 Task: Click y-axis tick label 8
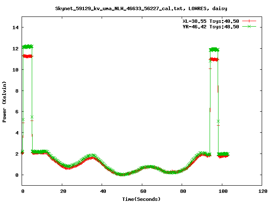click(x=17, y=91)
